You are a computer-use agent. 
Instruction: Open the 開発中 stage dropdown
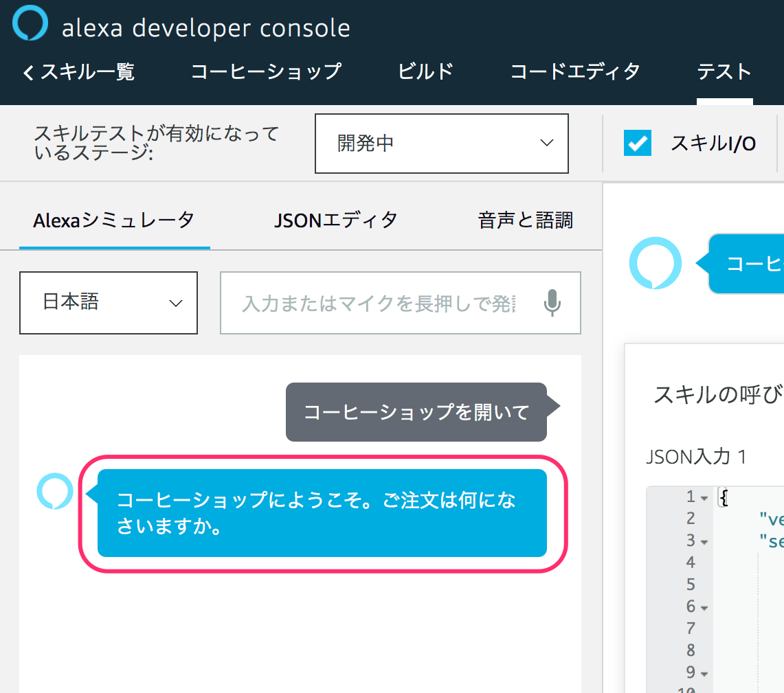coord(442,144)
